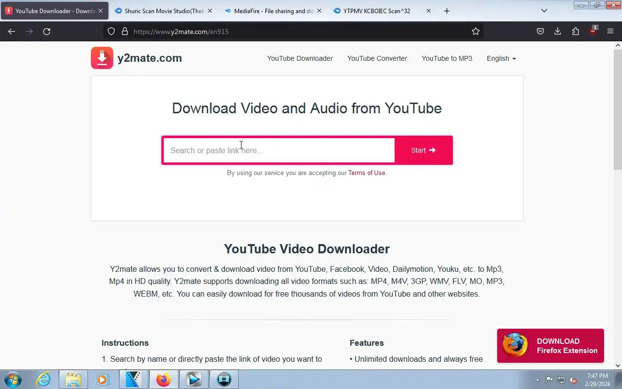Click the YouTube Video Downloader heading
The height and width of the screenshot is (389, 622).
pyautogui.click(x=307, y=249)
